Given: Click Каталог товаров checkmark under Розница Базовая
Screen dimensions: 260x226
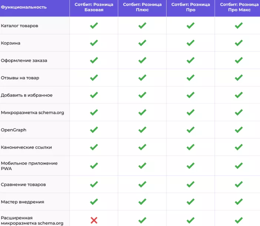Looking at the screenshot, I should (x=94, y=26).
